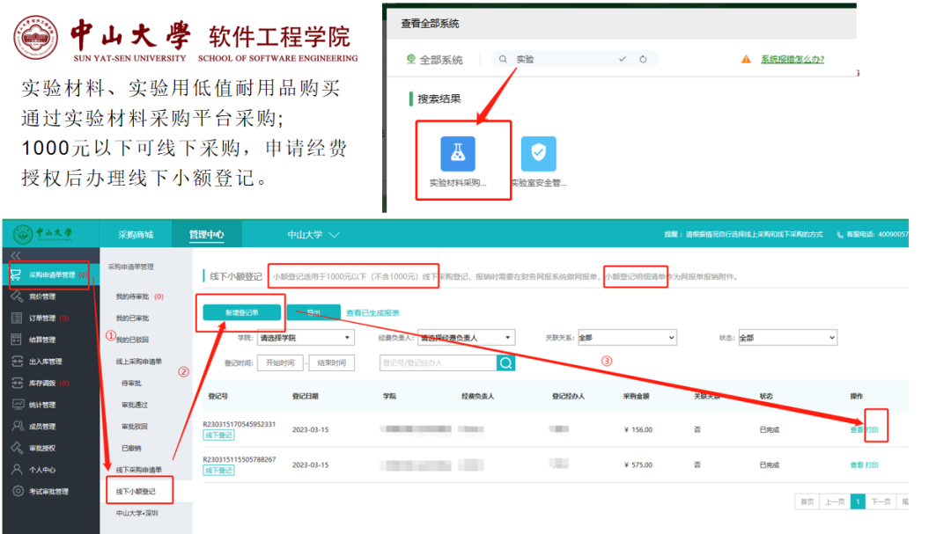951x534 pixels.
Task: Switch to the 采购商城 tab
Action: pyautogui.click(x=136, y=235)
